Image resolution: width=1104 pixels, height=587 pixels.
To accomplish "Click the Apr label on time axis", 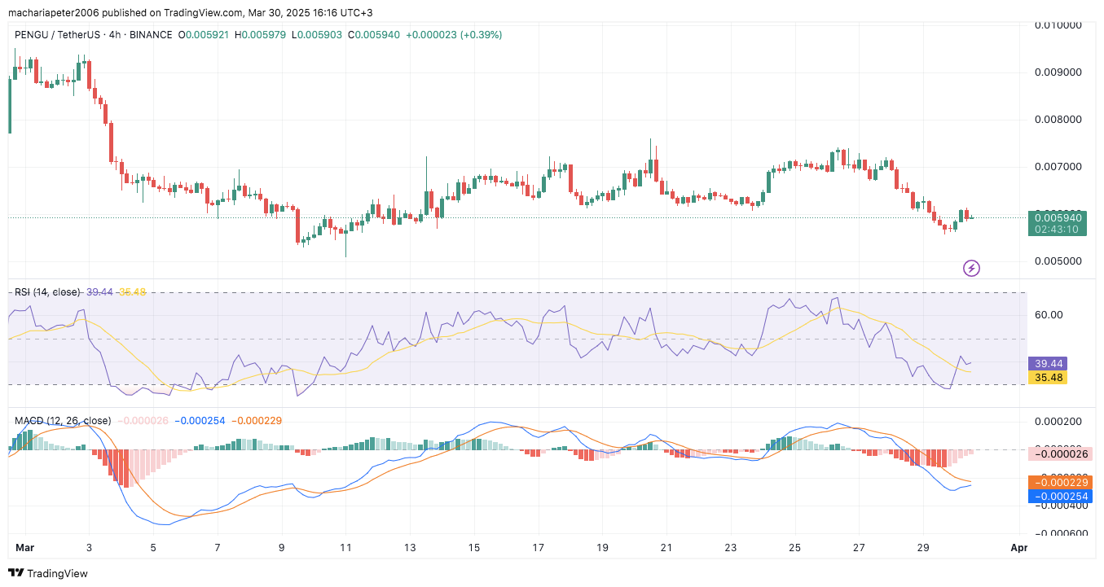I will tap(1018, 548).
